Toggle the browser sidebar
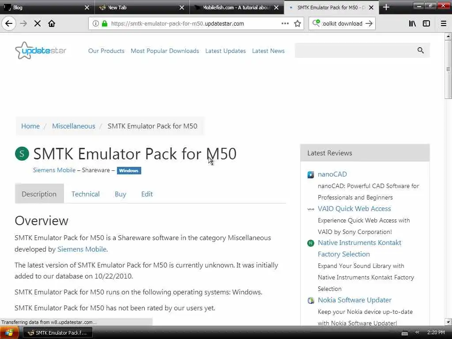 coord(426,24)
